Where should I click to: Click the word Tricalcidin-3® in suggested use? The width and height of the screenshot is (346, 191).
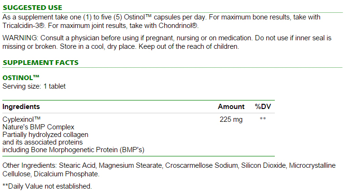pyautogui.click(x=24, y=26)
